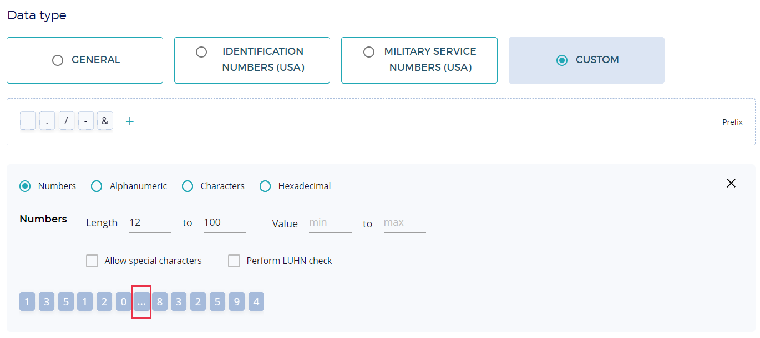Enable Perform LUHN check checkbox
Screen dimensions: 760x338
(234, 261)
